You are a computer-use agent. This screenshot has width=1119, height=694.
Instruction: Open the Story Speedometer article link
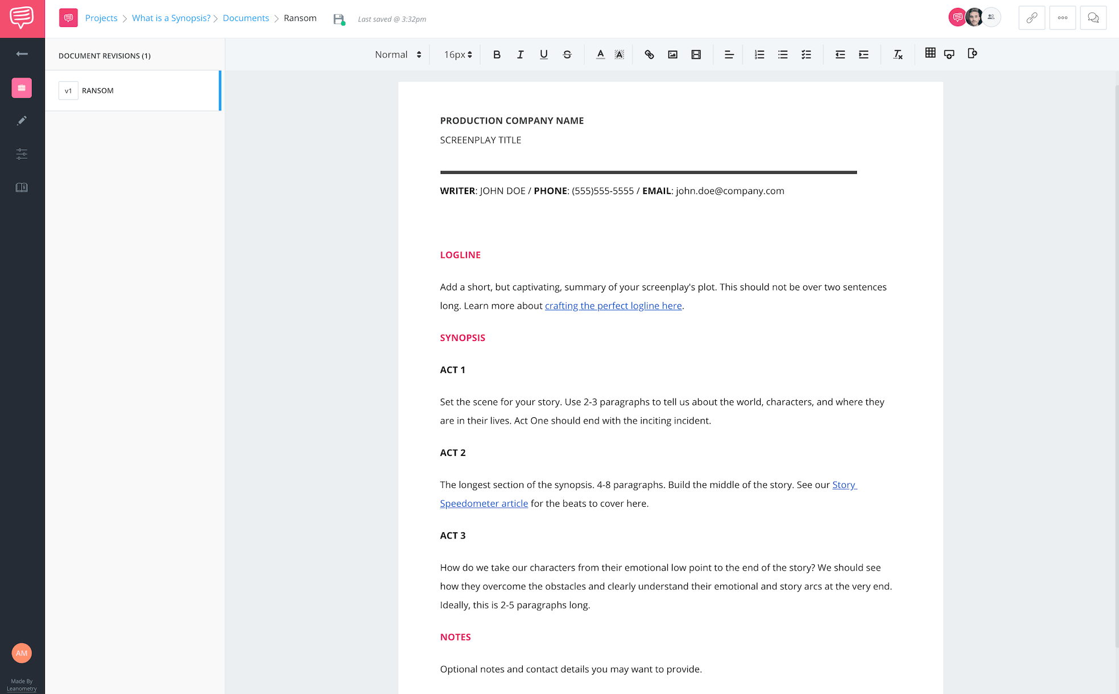pyautogui.click(x=484, y=503)
